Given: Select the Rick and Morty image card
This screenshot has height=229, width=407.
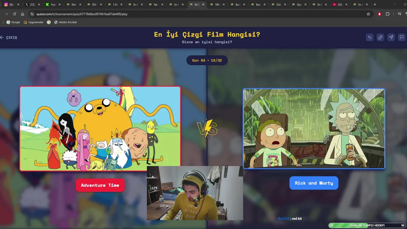Looking at the screenshot, I should pyautogui.click(x=314, y=128).
